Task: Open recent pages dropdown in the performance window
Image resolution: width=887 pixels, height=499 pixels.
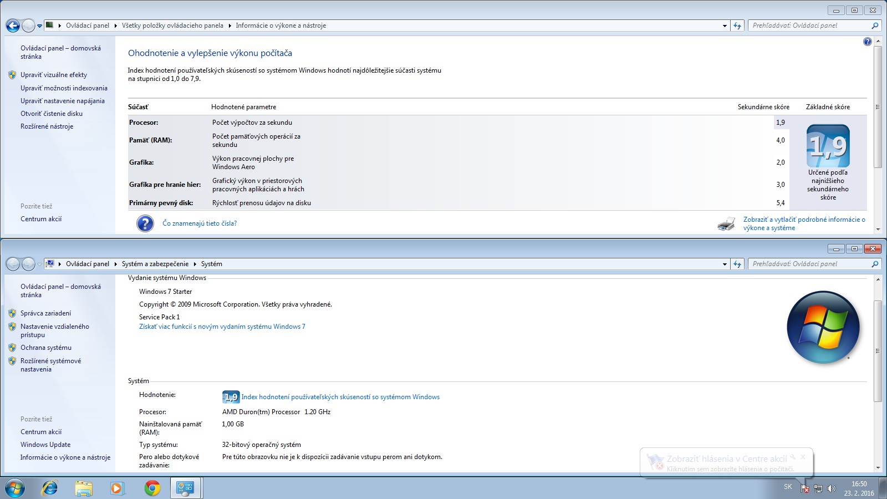Action: 39,26
